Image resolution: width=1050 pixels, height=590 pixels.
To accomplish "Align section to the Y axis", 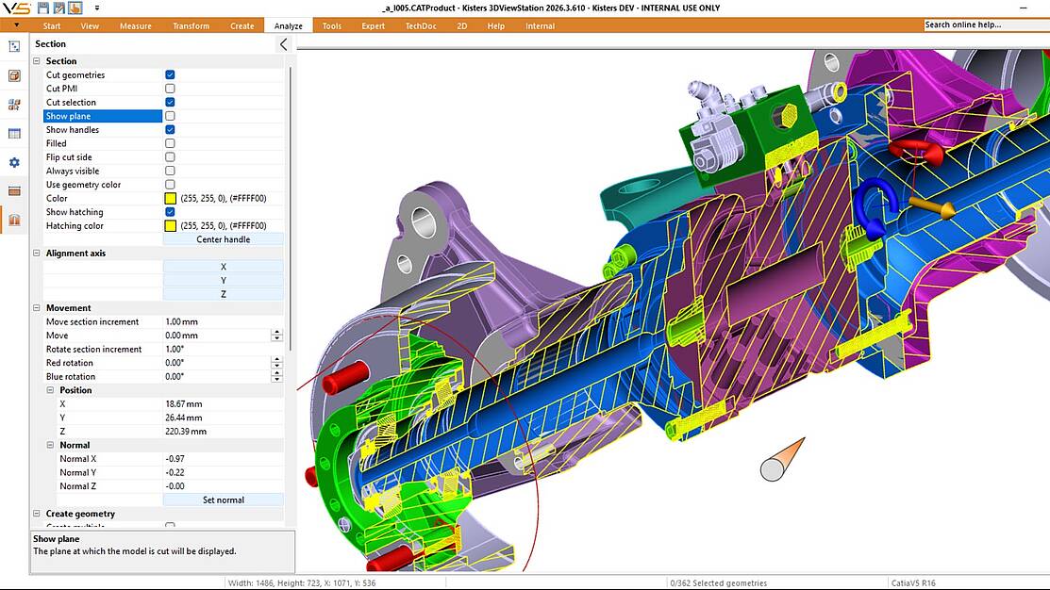I will click(x=223, y=280).
